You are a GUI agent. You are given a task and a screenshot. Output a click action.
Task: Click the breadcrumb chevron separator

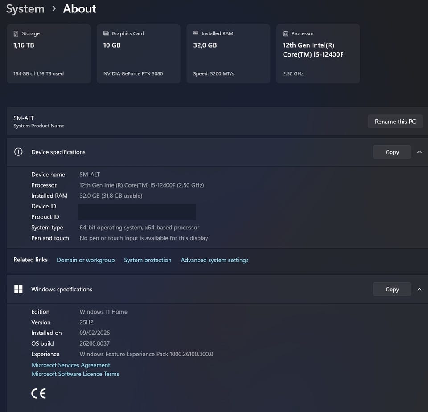pyautogui.click(x=54, y=9)
